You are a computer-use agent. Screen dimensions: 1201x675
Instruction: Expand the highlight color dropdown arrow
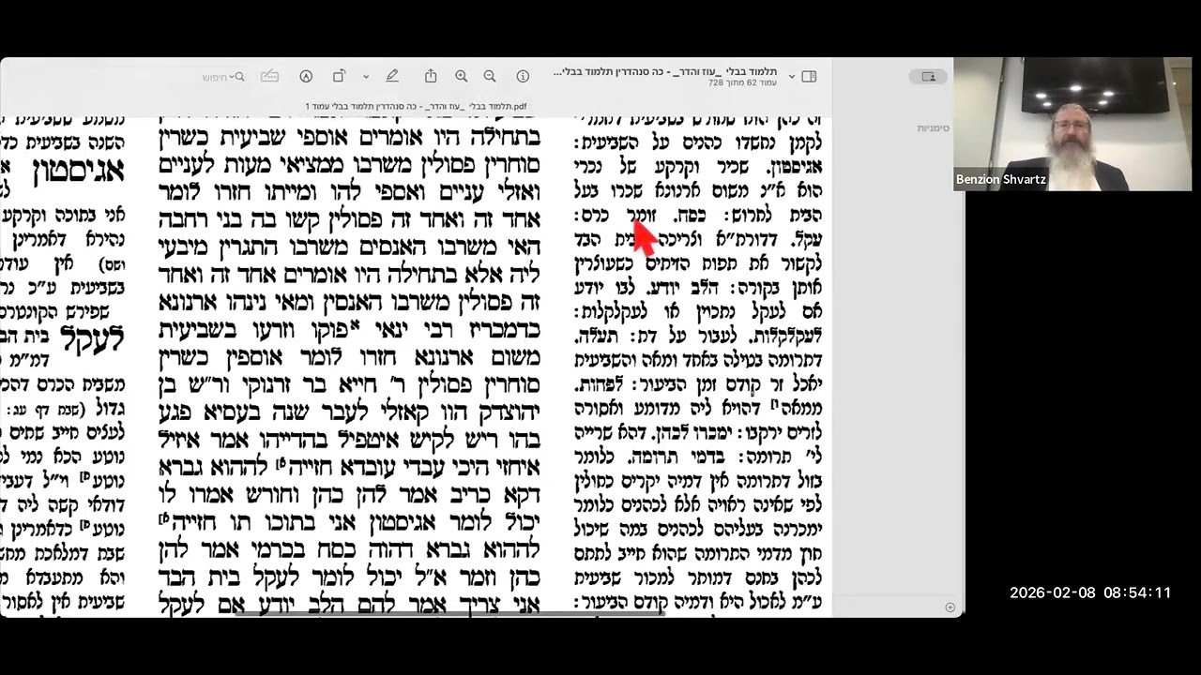click(366, 77)
